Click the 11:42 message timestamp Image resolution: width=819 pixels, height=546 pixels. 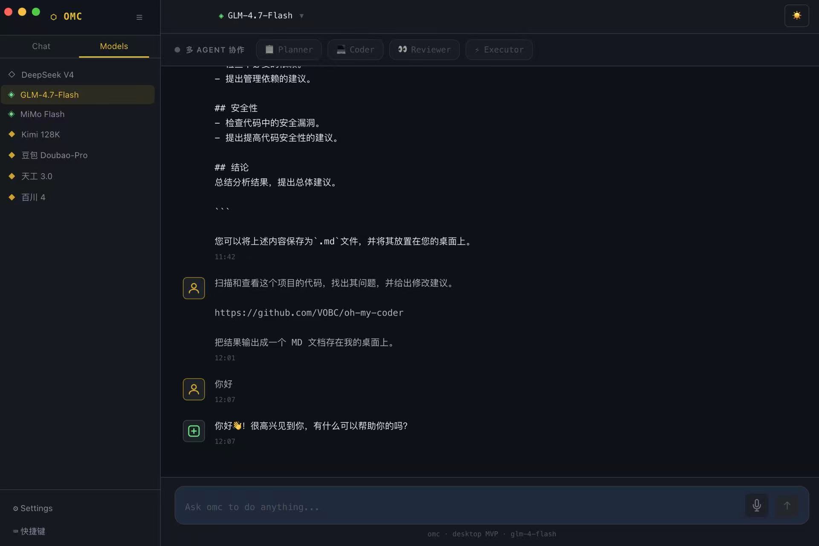(225, 257)
